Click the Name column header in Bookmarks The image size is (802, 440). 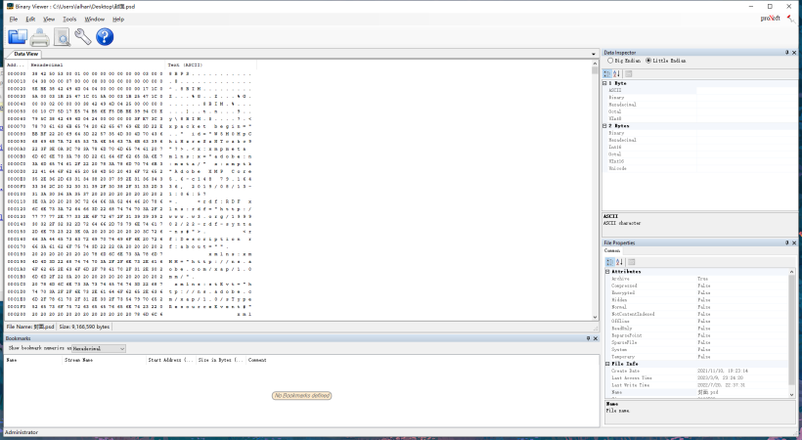coord(33,360)
